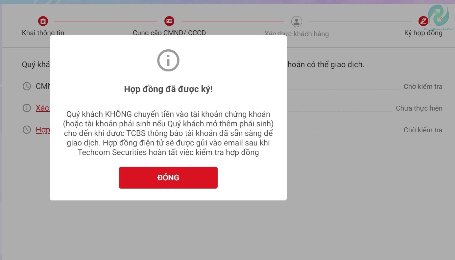The image size is (455, 260).
Task: Click the Chờ kiểm tra status text
Action: click(x=423, y=86)
